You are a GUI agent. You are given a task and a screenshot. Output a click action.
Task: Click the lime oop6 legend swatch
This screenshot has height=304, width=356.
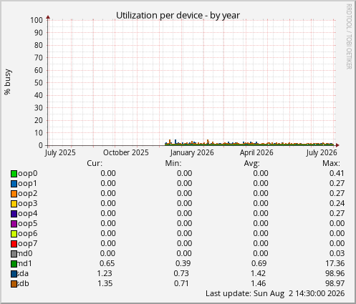click(x=14, y=234)
